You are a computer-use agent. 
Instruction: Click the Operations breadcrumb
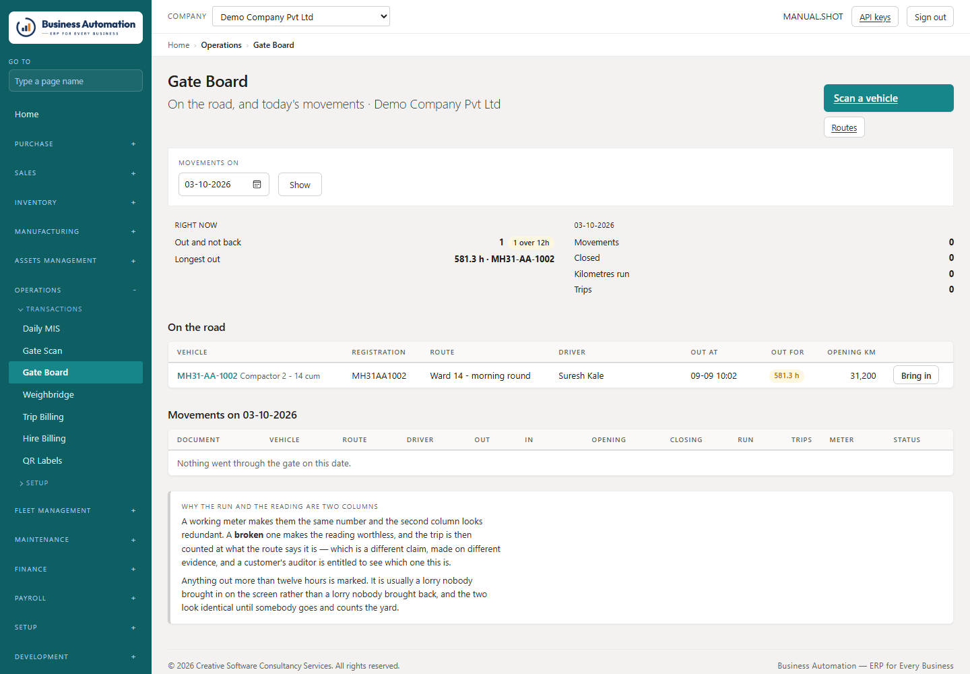point(221,45)
